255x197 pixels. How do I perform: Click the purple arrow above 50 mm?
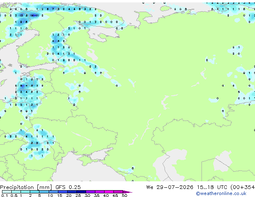point(127,192)
